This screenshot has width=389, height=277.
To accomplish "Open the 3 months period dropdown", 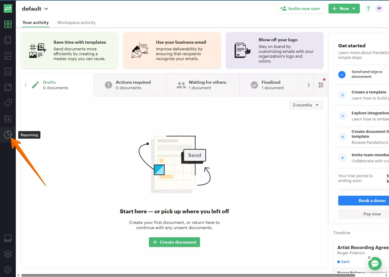I will point(306,105).
